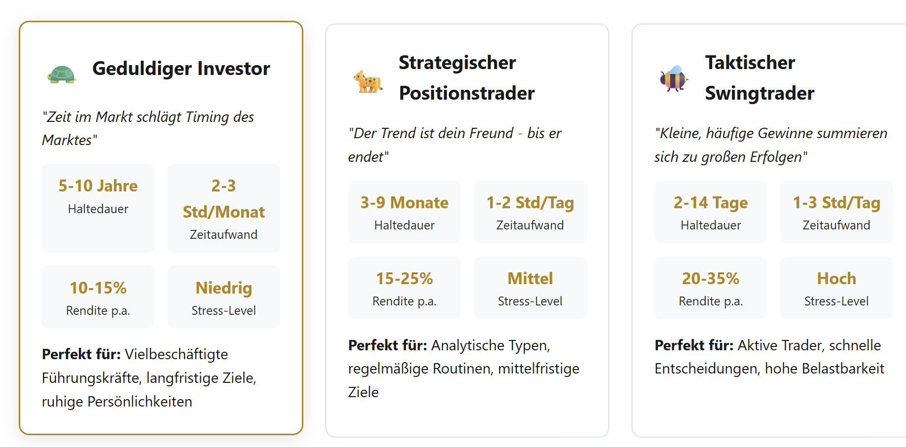Click the "Perfekt für: Aktive Trader" description
This screenshot has width=906, height=447.
click(x=769, y=357)
